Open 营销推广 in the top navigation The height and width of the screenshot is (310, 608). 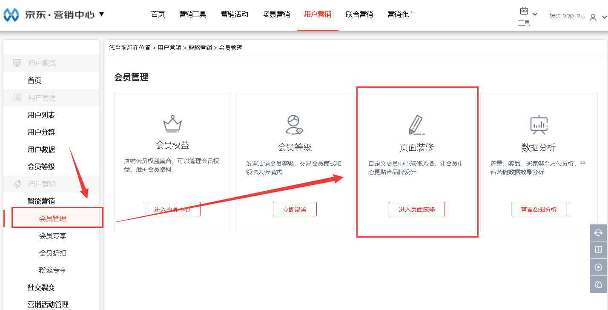point(401,14)
